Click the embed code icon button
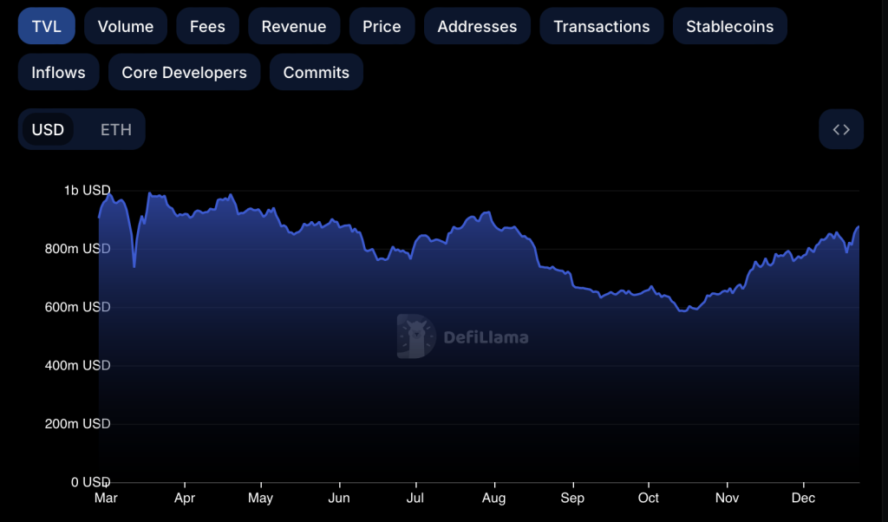This screenshot has width=888, height=522. 840,129
